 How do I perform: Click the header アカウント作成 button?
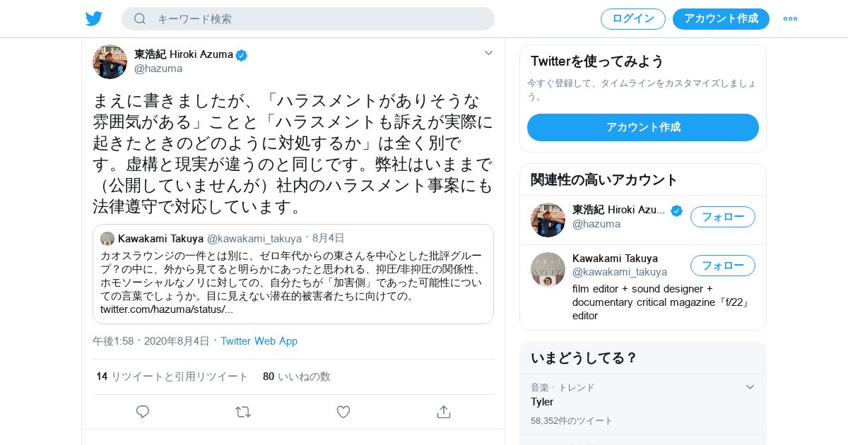pos(721,19)
